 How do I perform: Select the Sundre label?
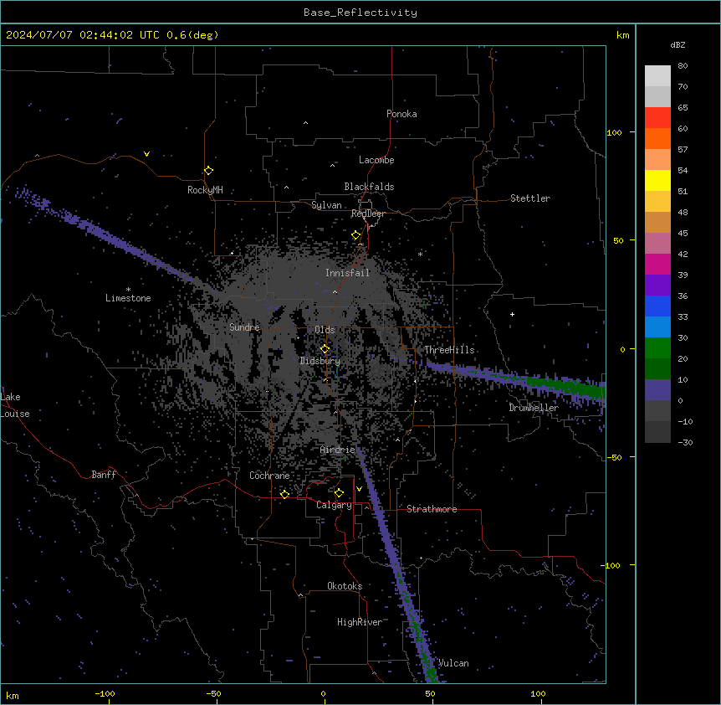point(244,327)
